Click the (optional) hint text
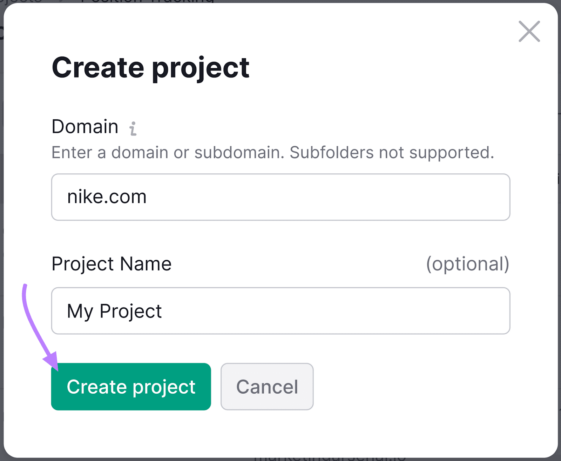Screen dimensions: 561x461 click(x=467, y=264)
